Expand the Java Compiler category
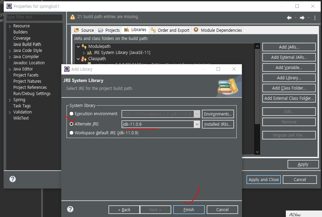Image resolution: width=322 pixels, height=217 pixels. (x=10, y=57)
